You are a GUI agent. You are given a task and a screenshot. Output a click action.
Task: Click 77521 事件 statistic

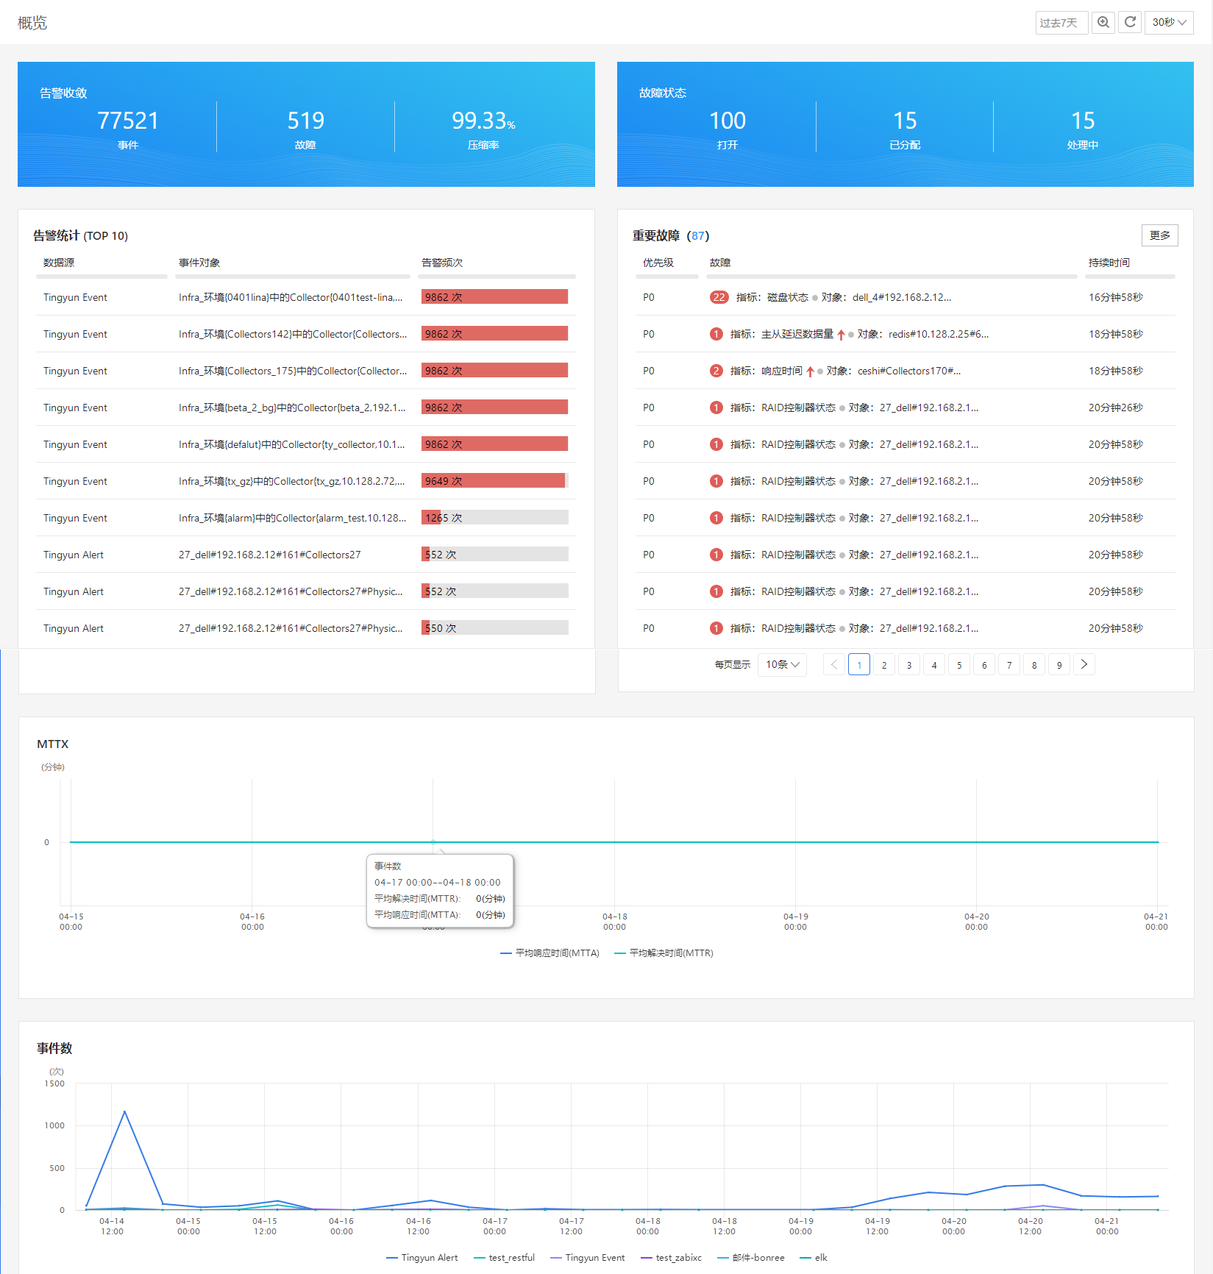[128, 128]
